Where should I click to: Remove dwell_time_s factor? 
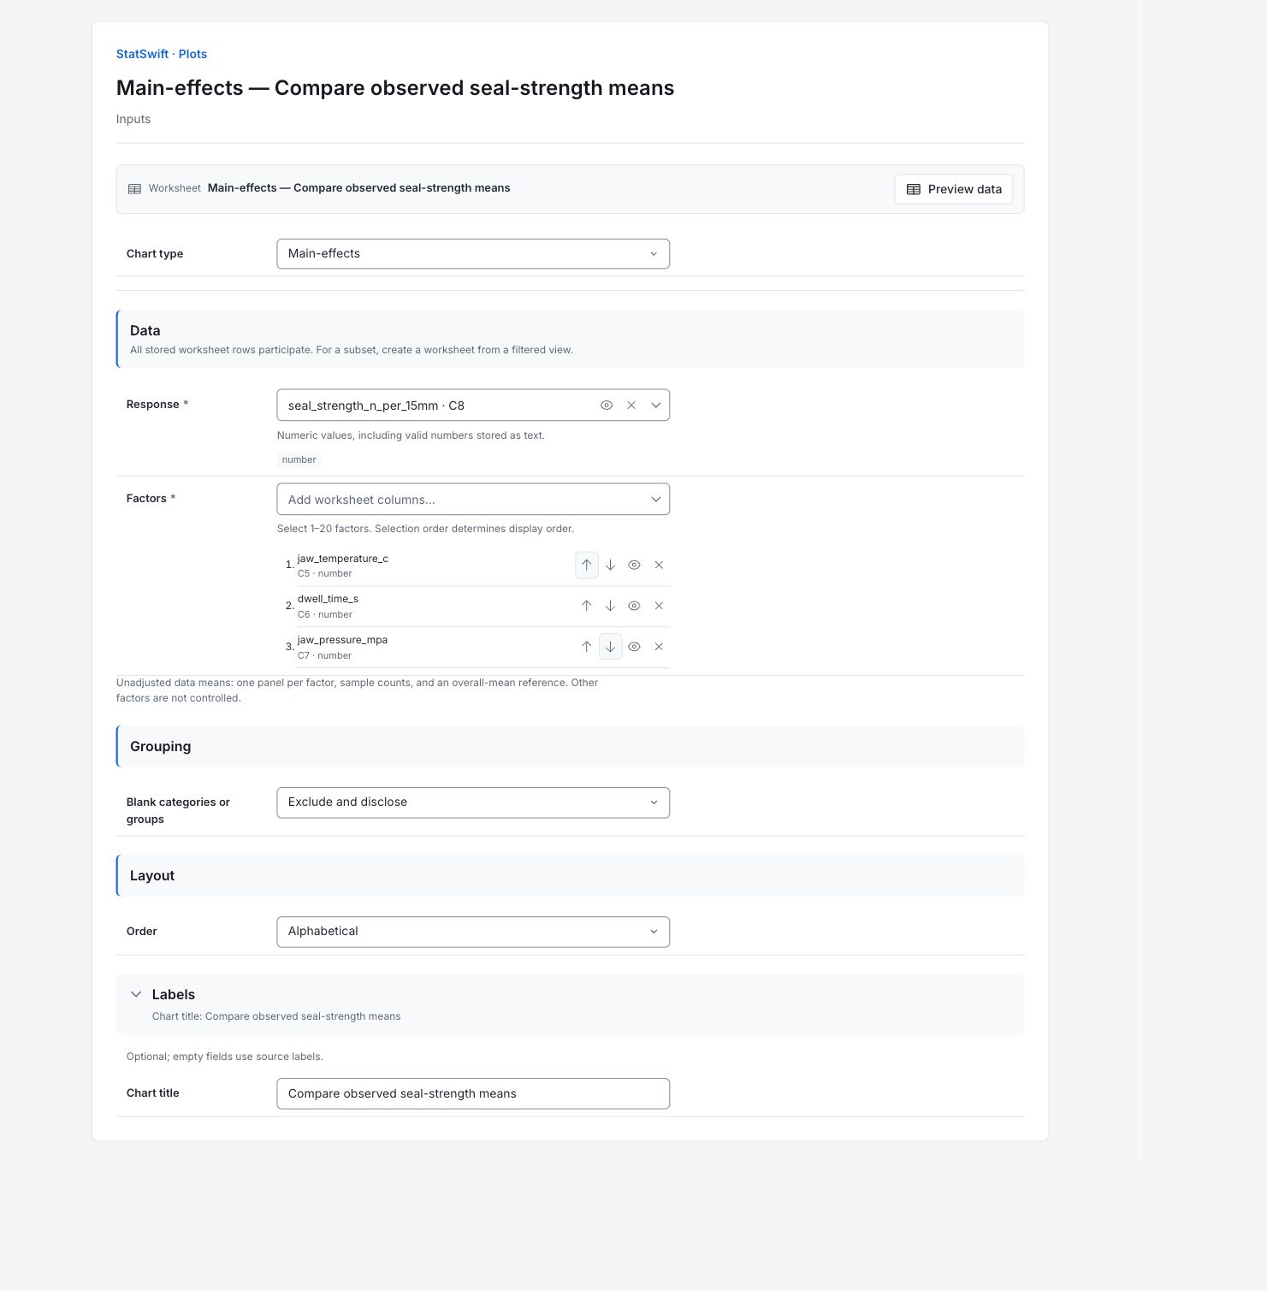659,606
